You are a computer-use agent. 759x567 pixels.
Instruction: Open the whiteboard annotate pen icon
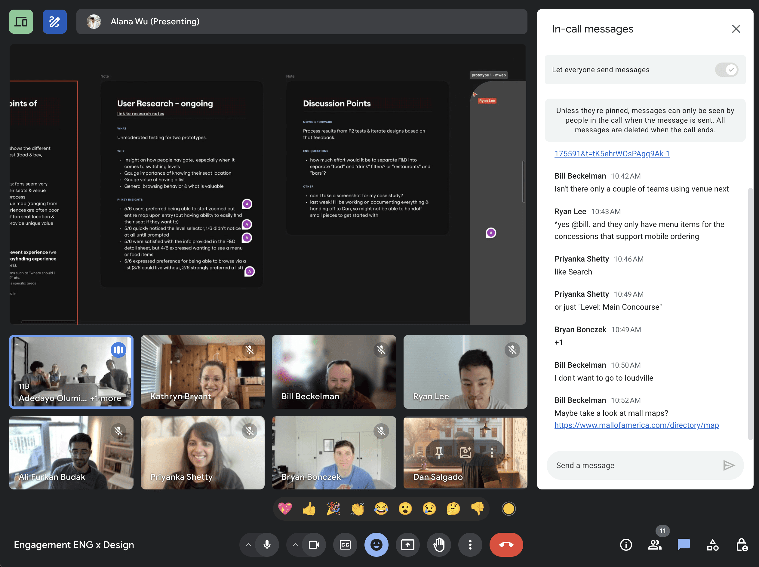pyautogui.click(x=54, y=22)
